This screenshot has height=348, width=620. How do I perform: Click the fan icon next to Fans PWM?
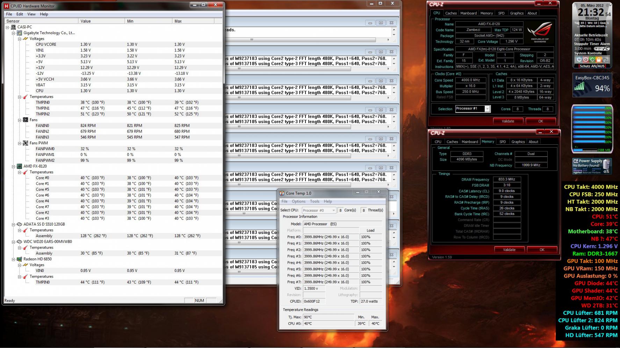click(x=25, y=143)
